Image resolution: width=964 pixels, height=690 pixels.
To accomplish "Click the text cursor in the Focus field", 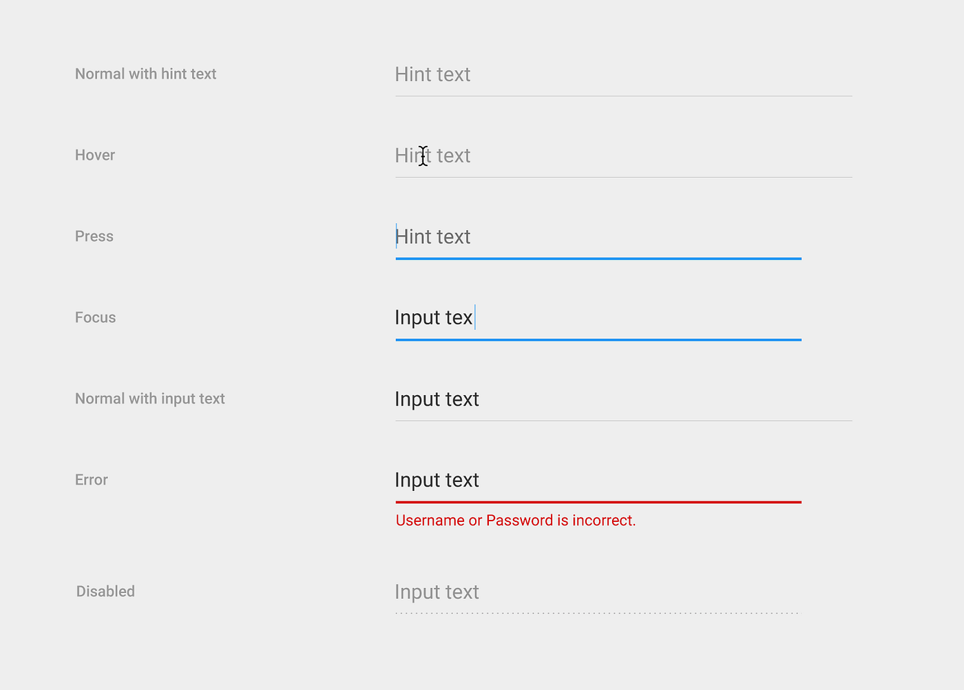I will coord(475,317).
